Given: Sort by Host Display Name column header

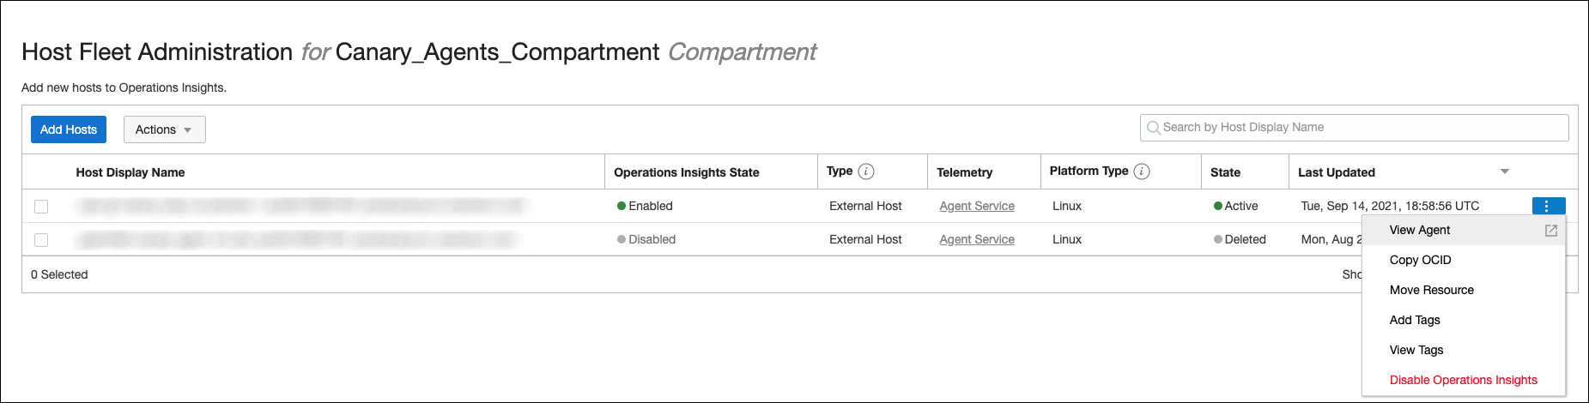Looking at the screenshot, I should pos(130,172).
